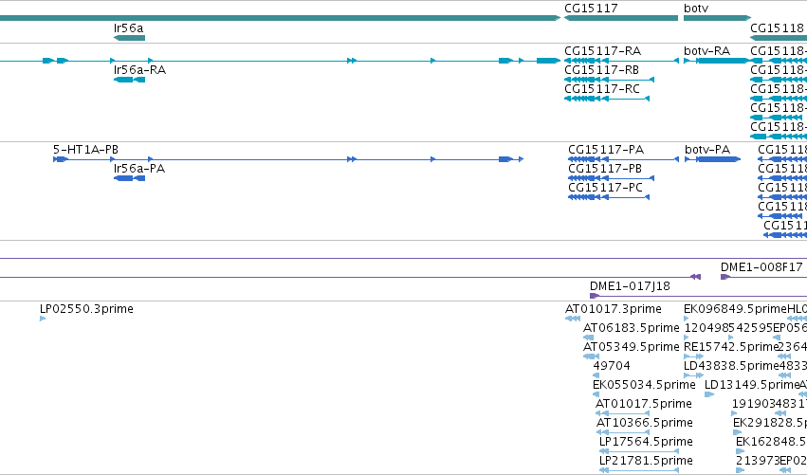Select the 49704 EST label
This screenshot has height=475, width=807.
pyautogui.click(x=612, y=366)
